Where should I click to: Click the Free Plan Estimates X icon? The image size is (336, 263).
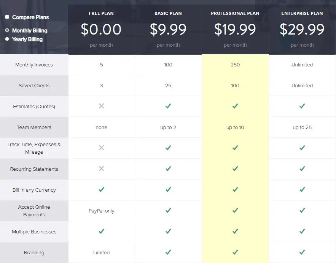click(101, 106)
